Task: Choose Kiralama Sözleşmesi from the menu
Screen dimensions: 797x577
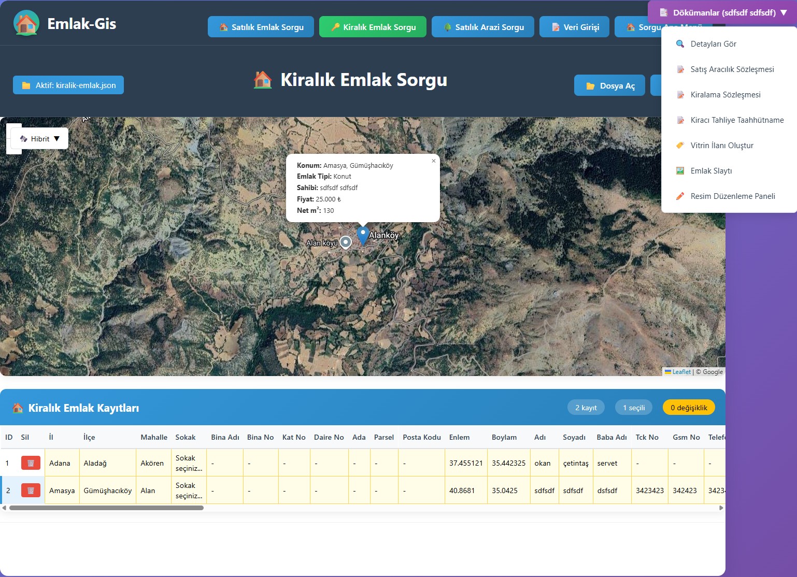Action: 725,95
